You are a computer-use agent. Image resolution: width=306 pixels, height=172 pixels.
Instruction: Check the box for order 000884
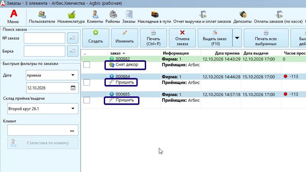tap(87, 82)
